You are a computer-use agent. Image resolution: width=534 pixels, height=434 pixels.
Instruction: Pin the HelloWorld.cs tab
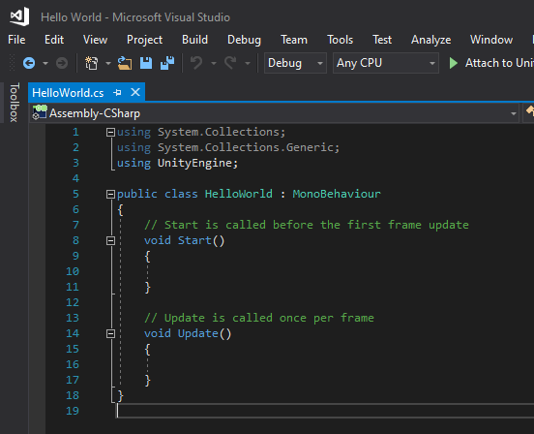coord(117,92)
